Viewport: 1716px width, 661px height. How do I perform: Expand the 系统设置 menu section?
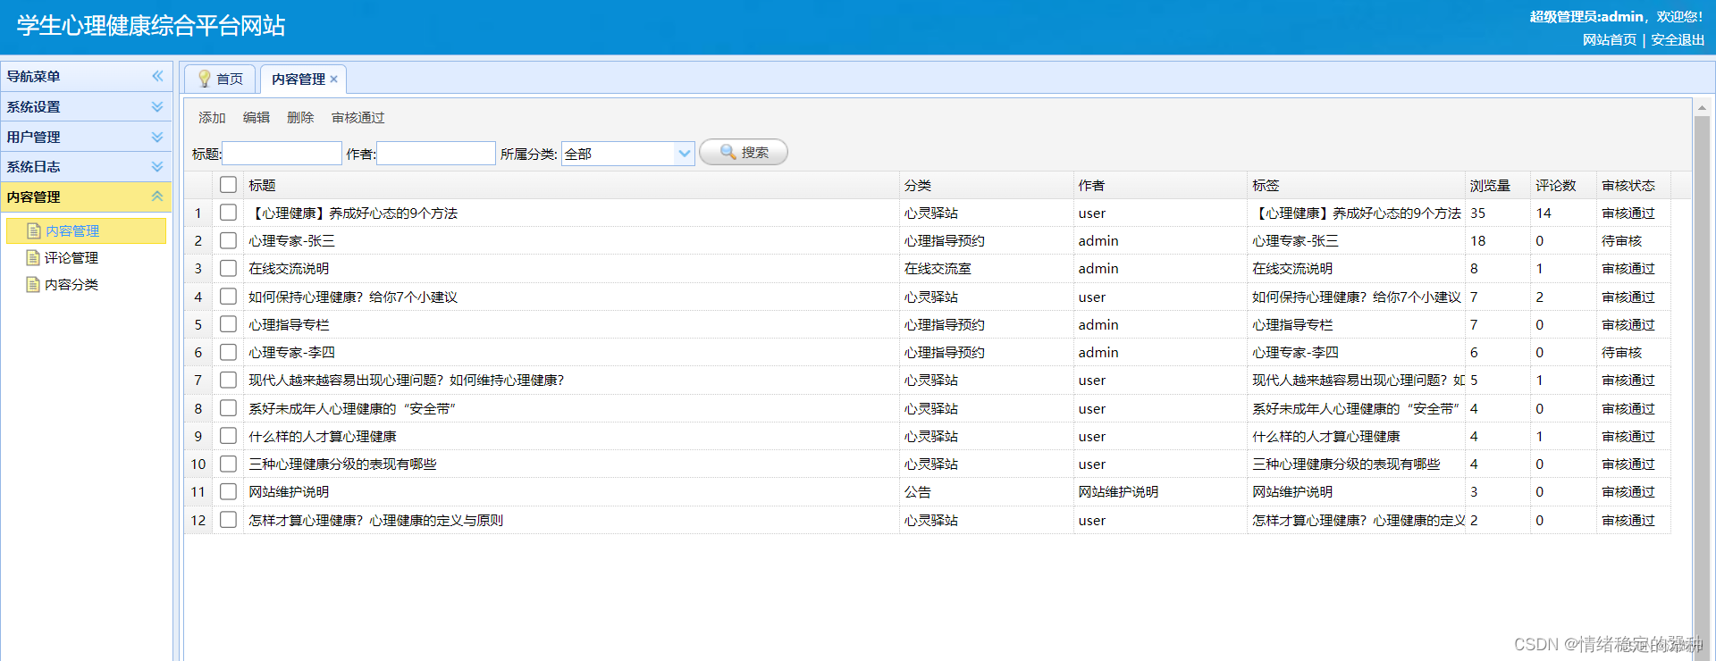pos(86,106)
